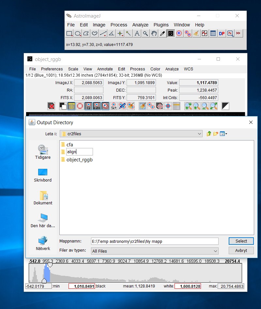Open the Annotate menu in object_rggb window
Viewport: 261px width, 309px height.
coord(105,69)
